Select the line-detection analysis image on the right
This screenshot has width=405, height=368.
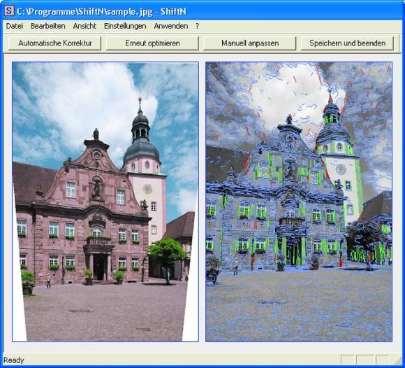point(299,201)
